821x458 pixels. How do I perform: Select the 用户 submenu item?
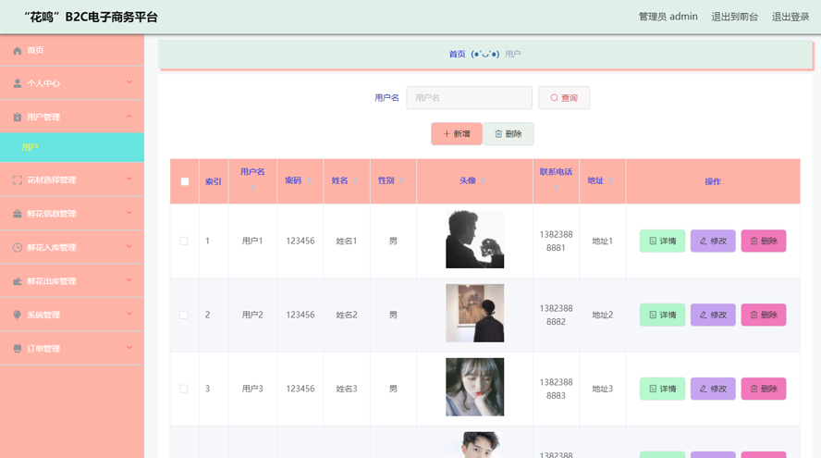click(31, 147)
